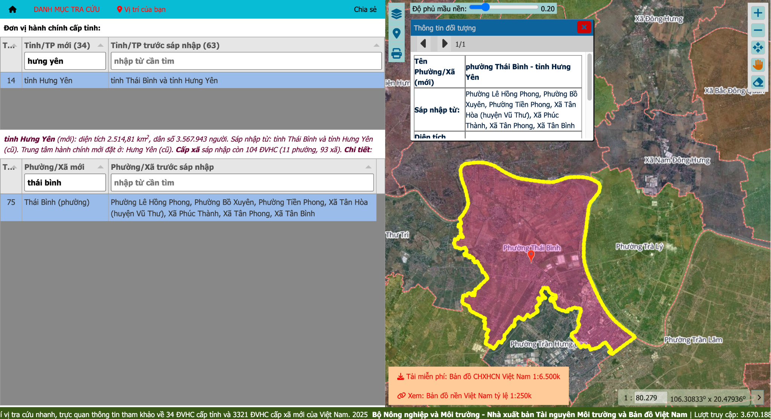Screen dimensions: 771x419
Task: Click the coordinates readout 106.30833° x 20.47936°
Action: pos(708,399)
